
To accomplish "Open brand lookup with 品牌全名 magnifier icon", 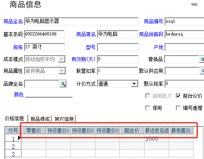I will [x=63, y=84].
